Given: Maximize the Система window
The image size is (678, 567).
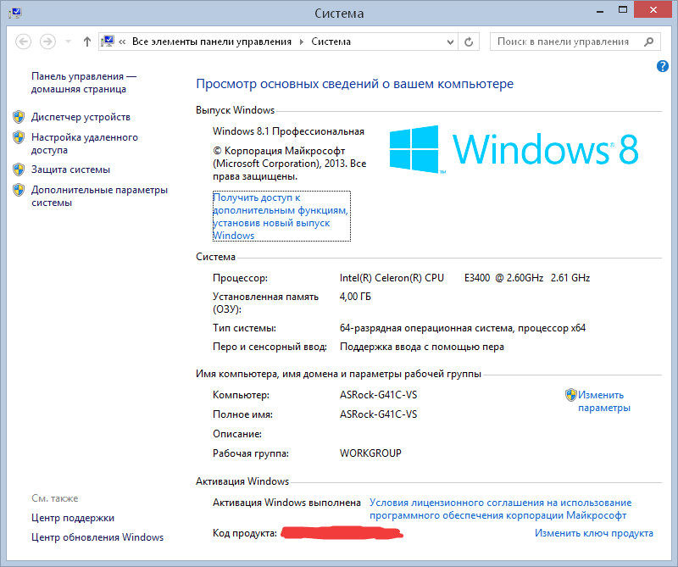Looking at the screenshot, I should (623, 9).
